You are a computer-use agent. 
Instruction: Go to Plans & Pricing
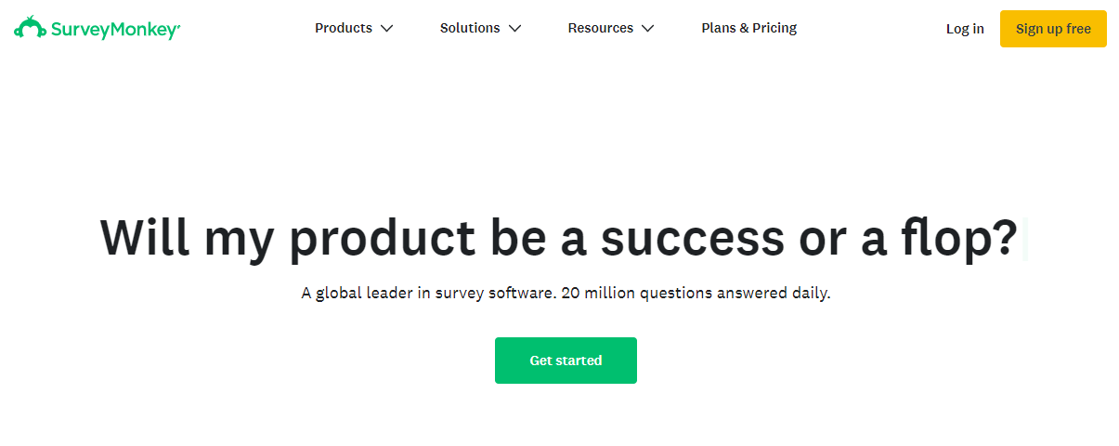[749, 28]
